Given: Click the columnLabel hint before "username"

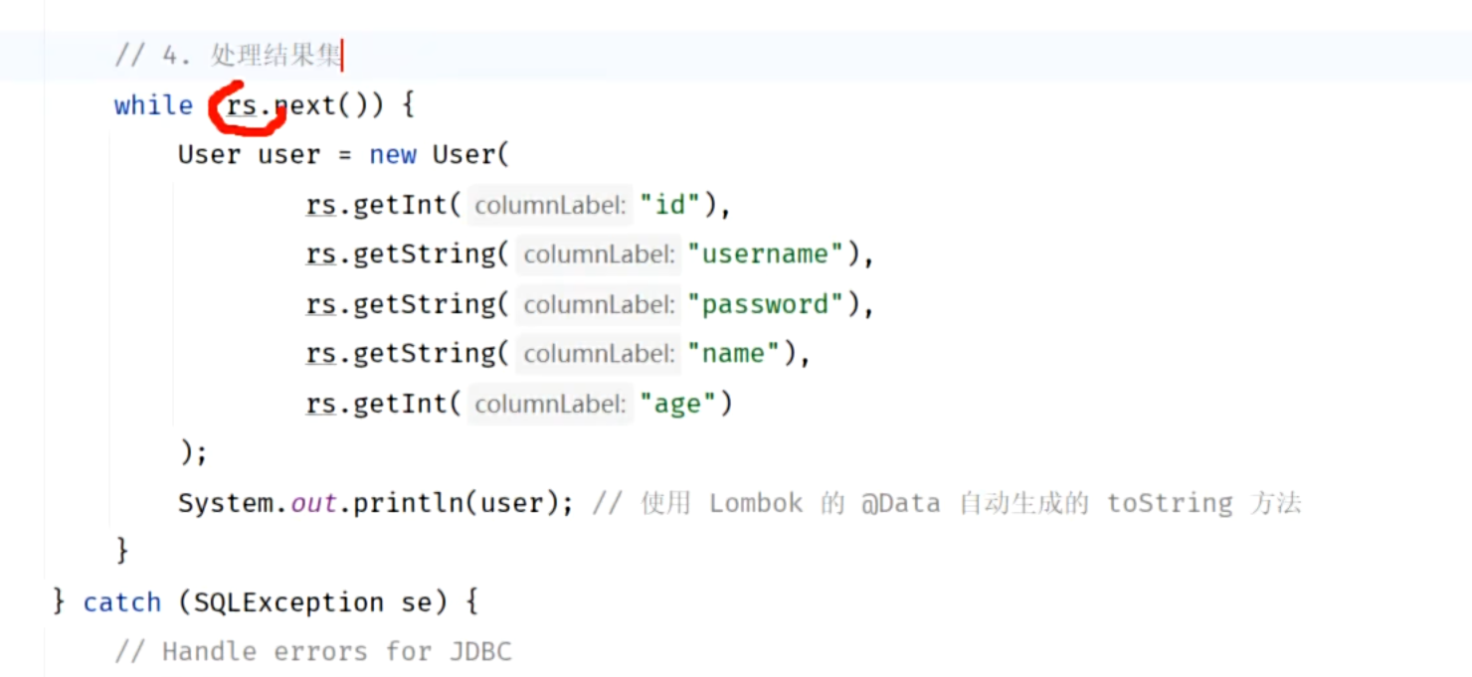Looking at the screenshot, I should (599, 255).
